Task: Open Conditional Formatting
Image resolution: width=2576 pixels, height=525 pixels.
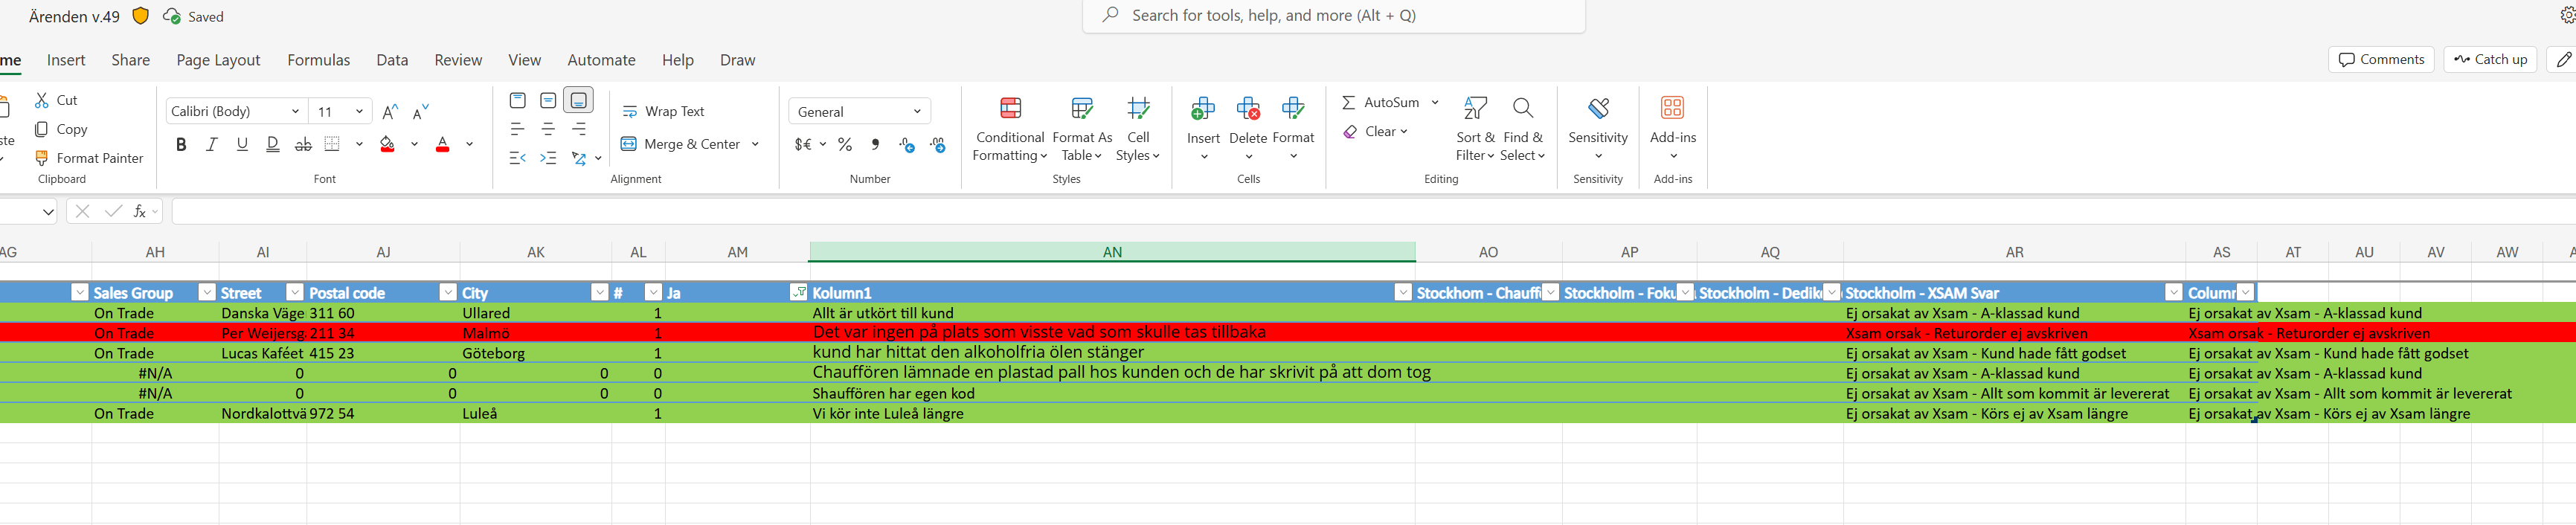Action: click(x=1010, y=129)
